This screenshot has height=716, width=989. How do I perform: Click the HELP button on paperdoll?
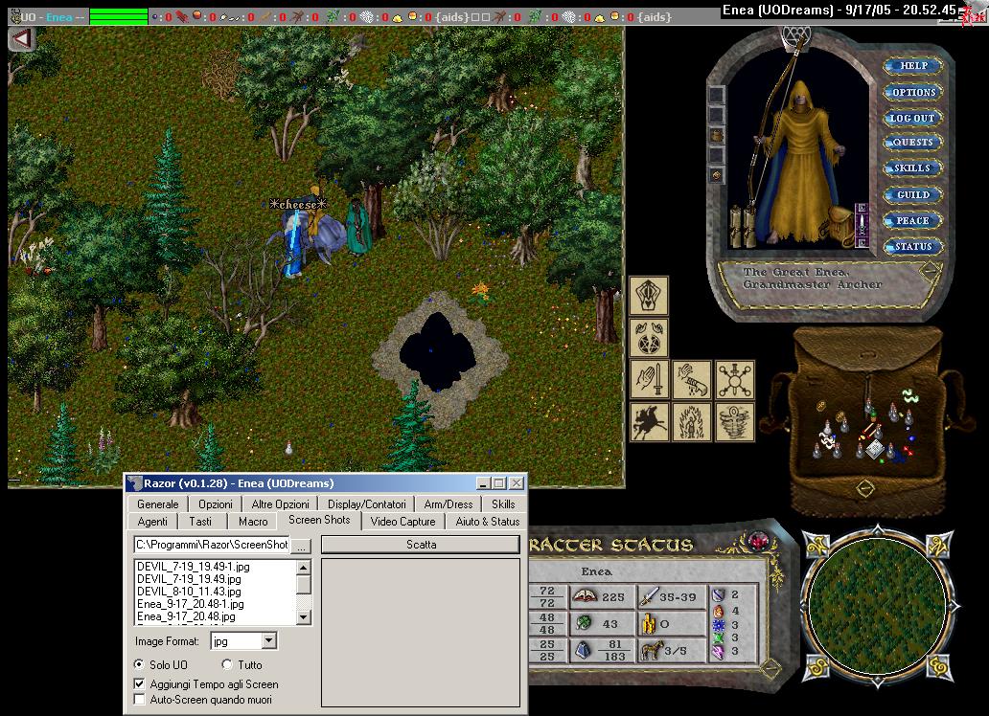click(913, 65)
